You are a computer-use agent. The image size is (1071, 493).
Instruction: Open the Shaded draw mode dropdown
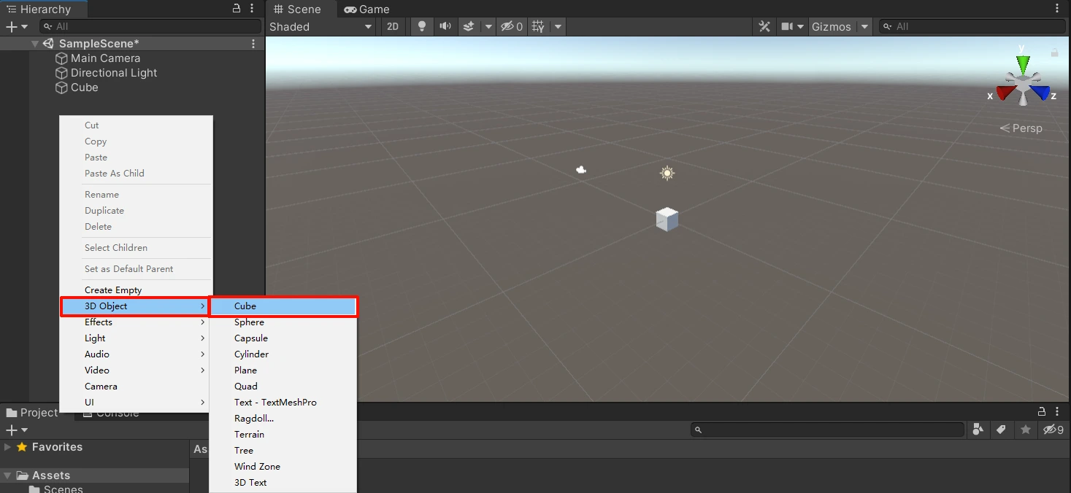[321, 26]
